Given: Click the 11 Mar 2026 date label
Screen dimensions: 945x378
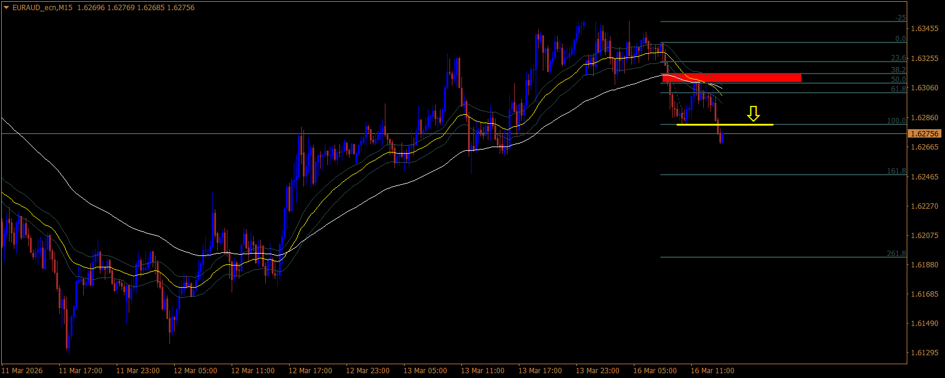Looking at the screenshot, I should pos(22,371).
